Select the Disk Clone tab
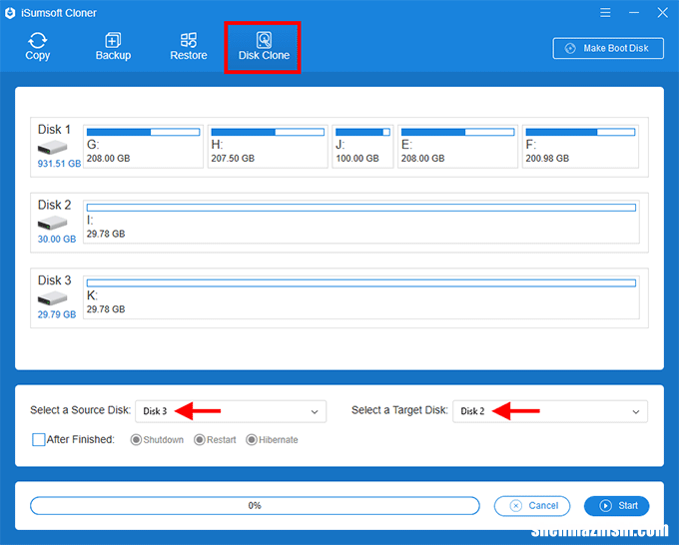 tap(263, 47)
